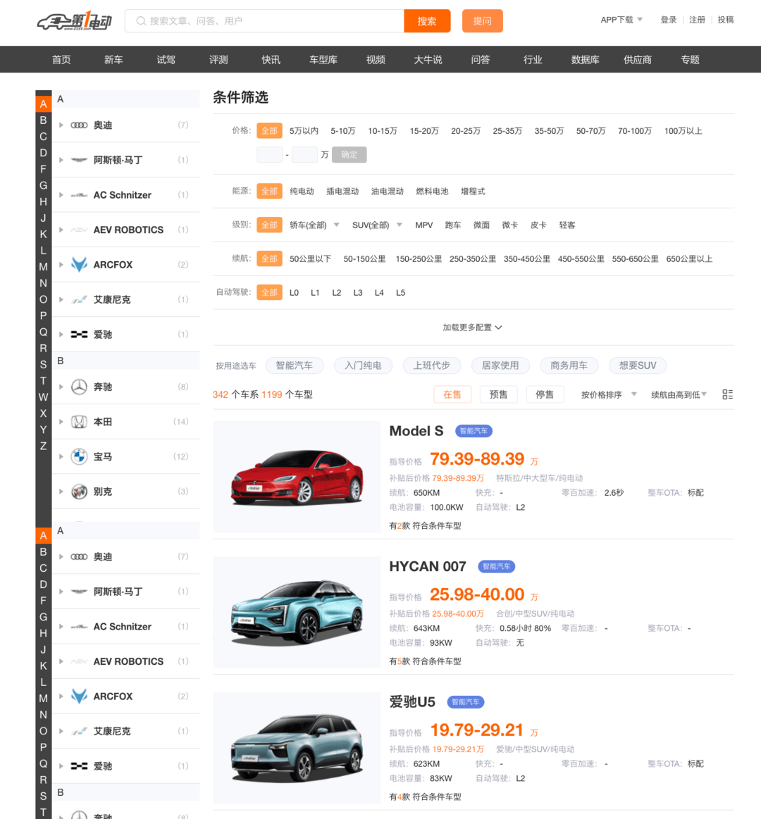Select the 全部 option in the 价格 row
The height and width of the screenshot is (819, 761).
(x=269, y=130)
